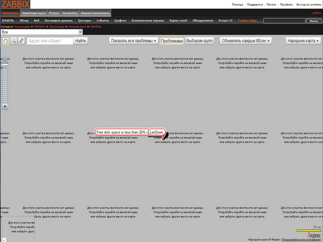Viewport: 323px width, 242px height.
Task: Select the ruler distance tool
Action: (x=21, y=41)
